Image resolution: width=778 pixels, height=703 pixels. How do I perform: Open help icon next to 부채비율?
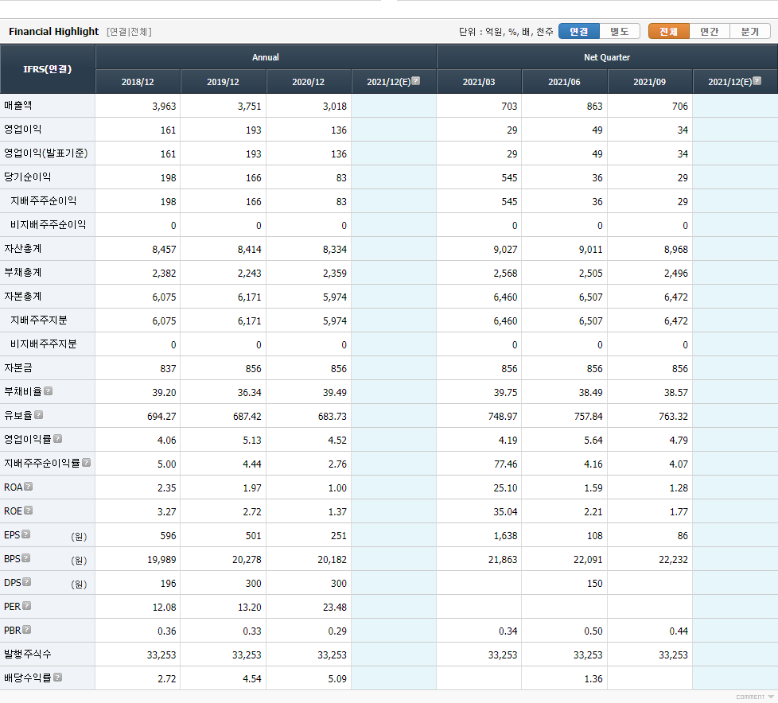click(49, 391)
